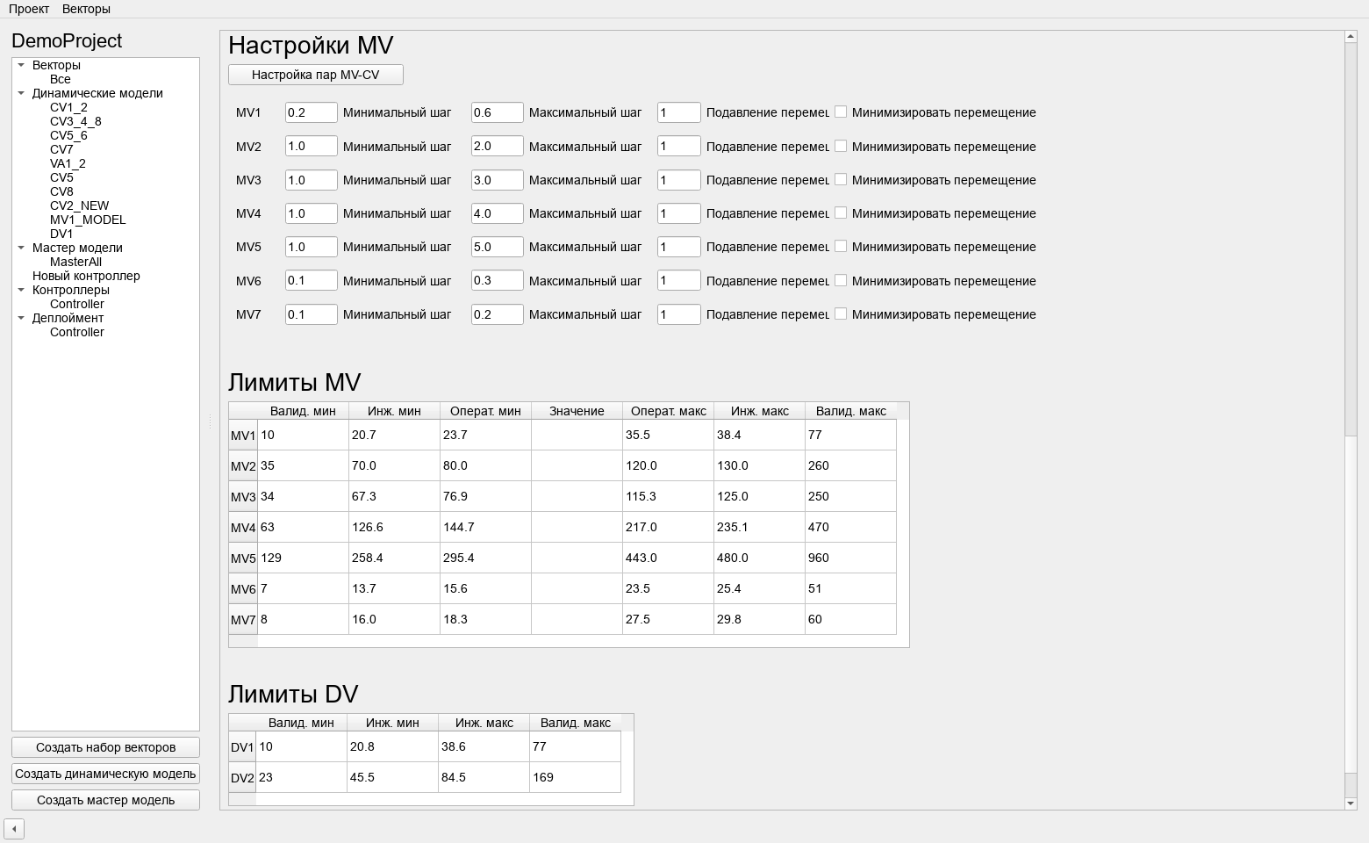Select 'CV2_NEW' dynamic model in tree
Viewport: 1369px width, 843px height.
[80, 205]
